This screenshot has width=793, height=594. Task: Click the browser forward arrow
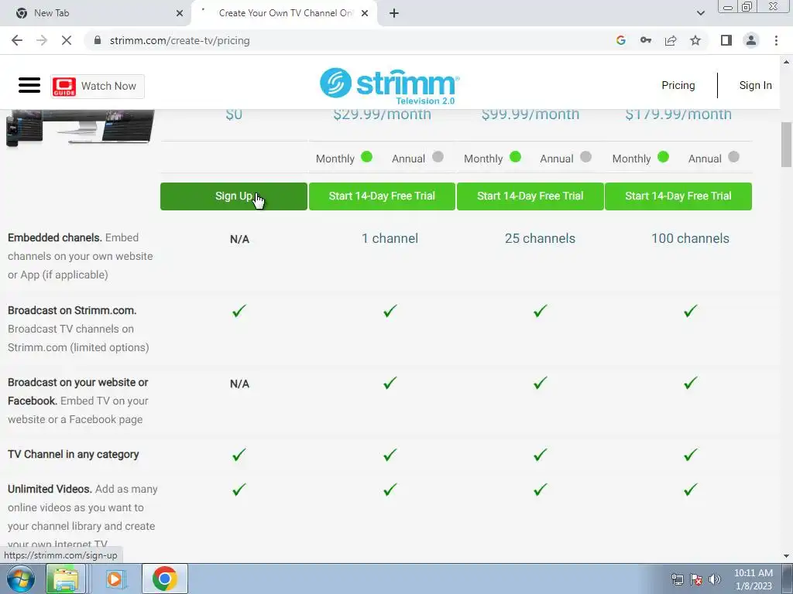(x=42, y=40)
